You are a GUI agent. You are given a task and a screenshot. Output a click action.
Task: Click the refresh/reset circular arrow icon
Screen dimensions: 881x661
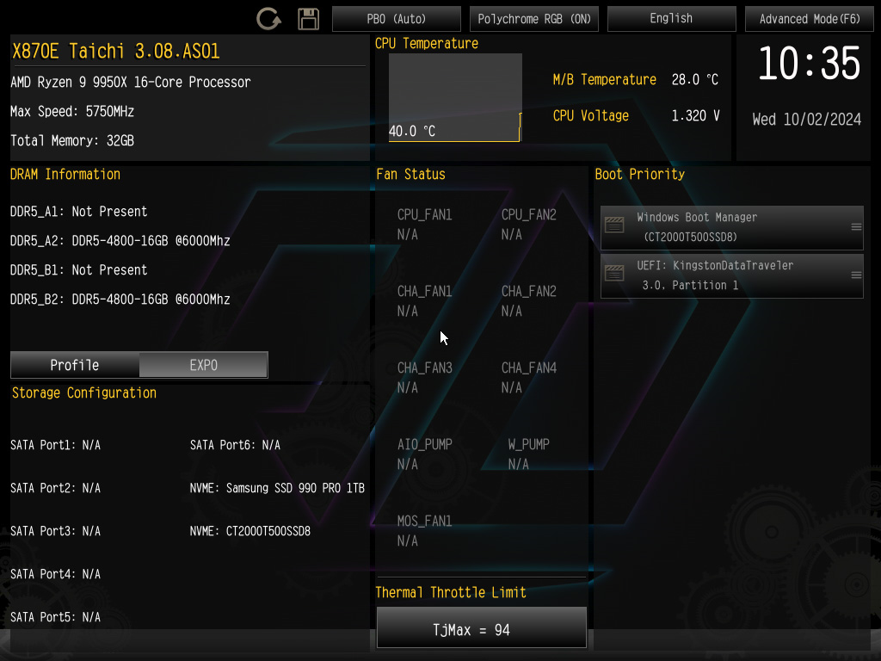(x=268, y=19)
